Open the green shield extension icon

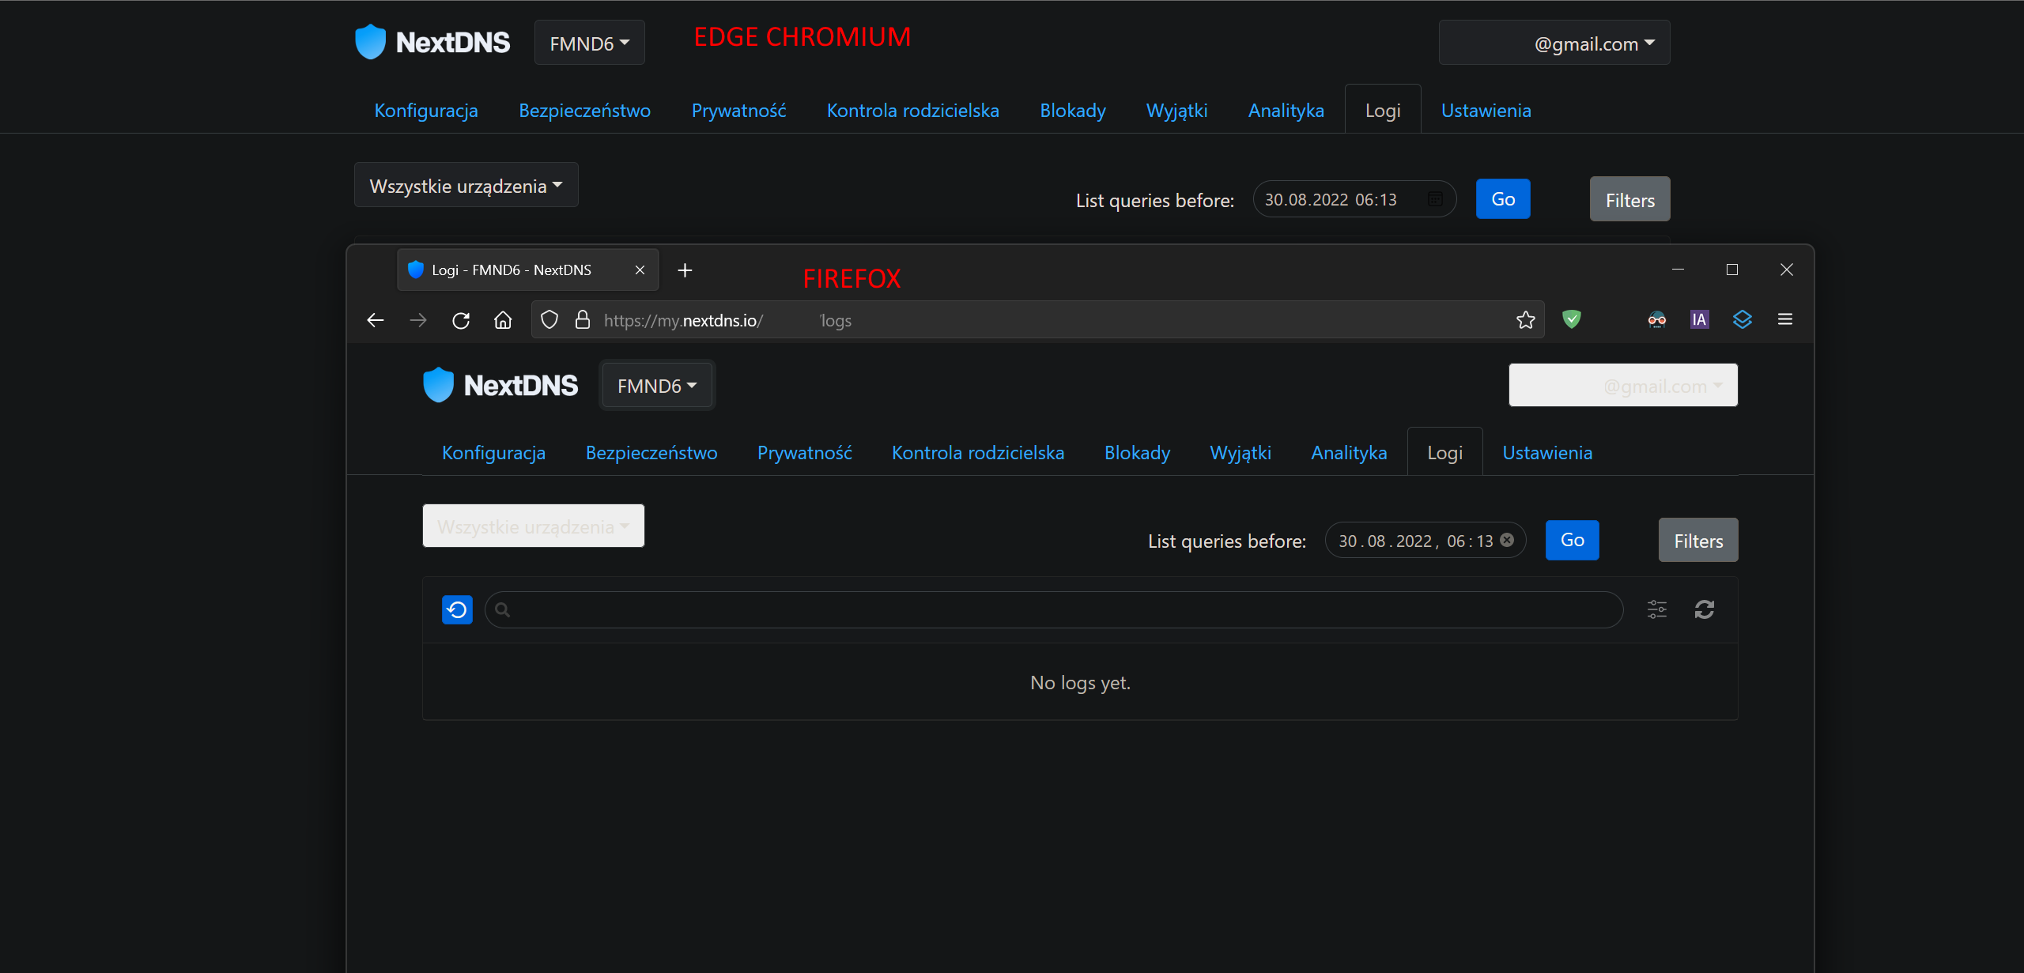(1571, 319)
